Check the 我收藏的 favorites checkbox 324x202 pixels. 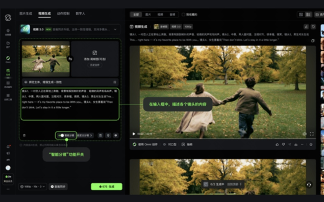[x=183, y=15]
